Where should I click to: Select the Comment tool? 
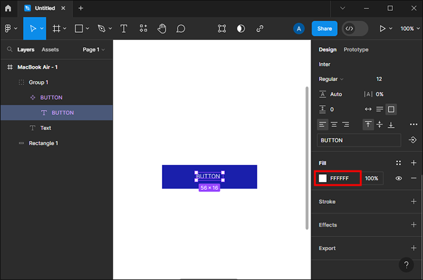[x=181, y=28]
